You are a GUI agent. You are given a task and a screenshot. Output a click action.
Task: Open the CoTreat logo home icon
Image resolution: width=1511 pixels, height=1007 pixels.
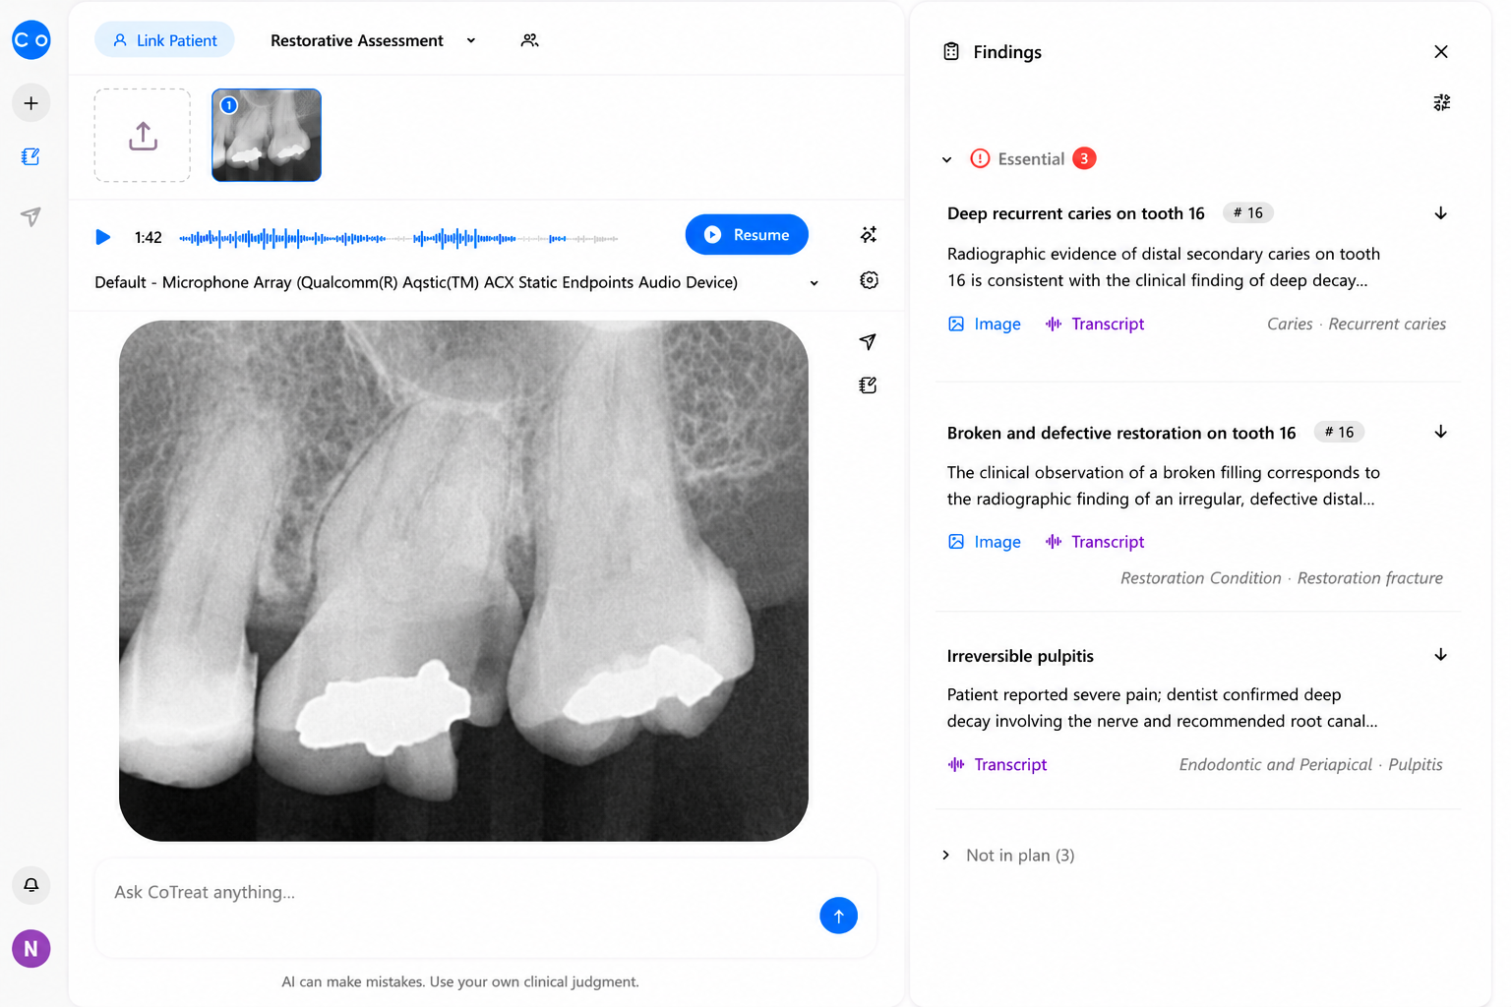[31, 40]
